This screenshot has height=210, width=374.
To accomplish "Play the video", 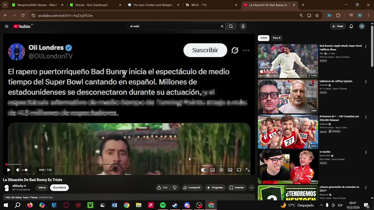I will click(x=9, y=170).
